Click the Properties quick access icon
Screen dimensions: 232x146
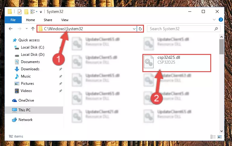coord(19,11)
